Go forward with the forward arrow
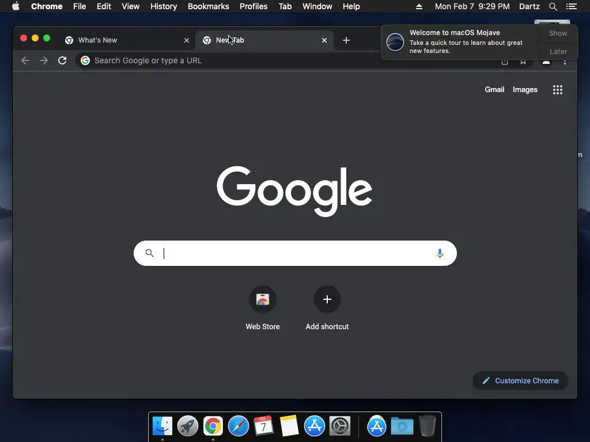The image size is (590, 442). (x=44, y=60)
